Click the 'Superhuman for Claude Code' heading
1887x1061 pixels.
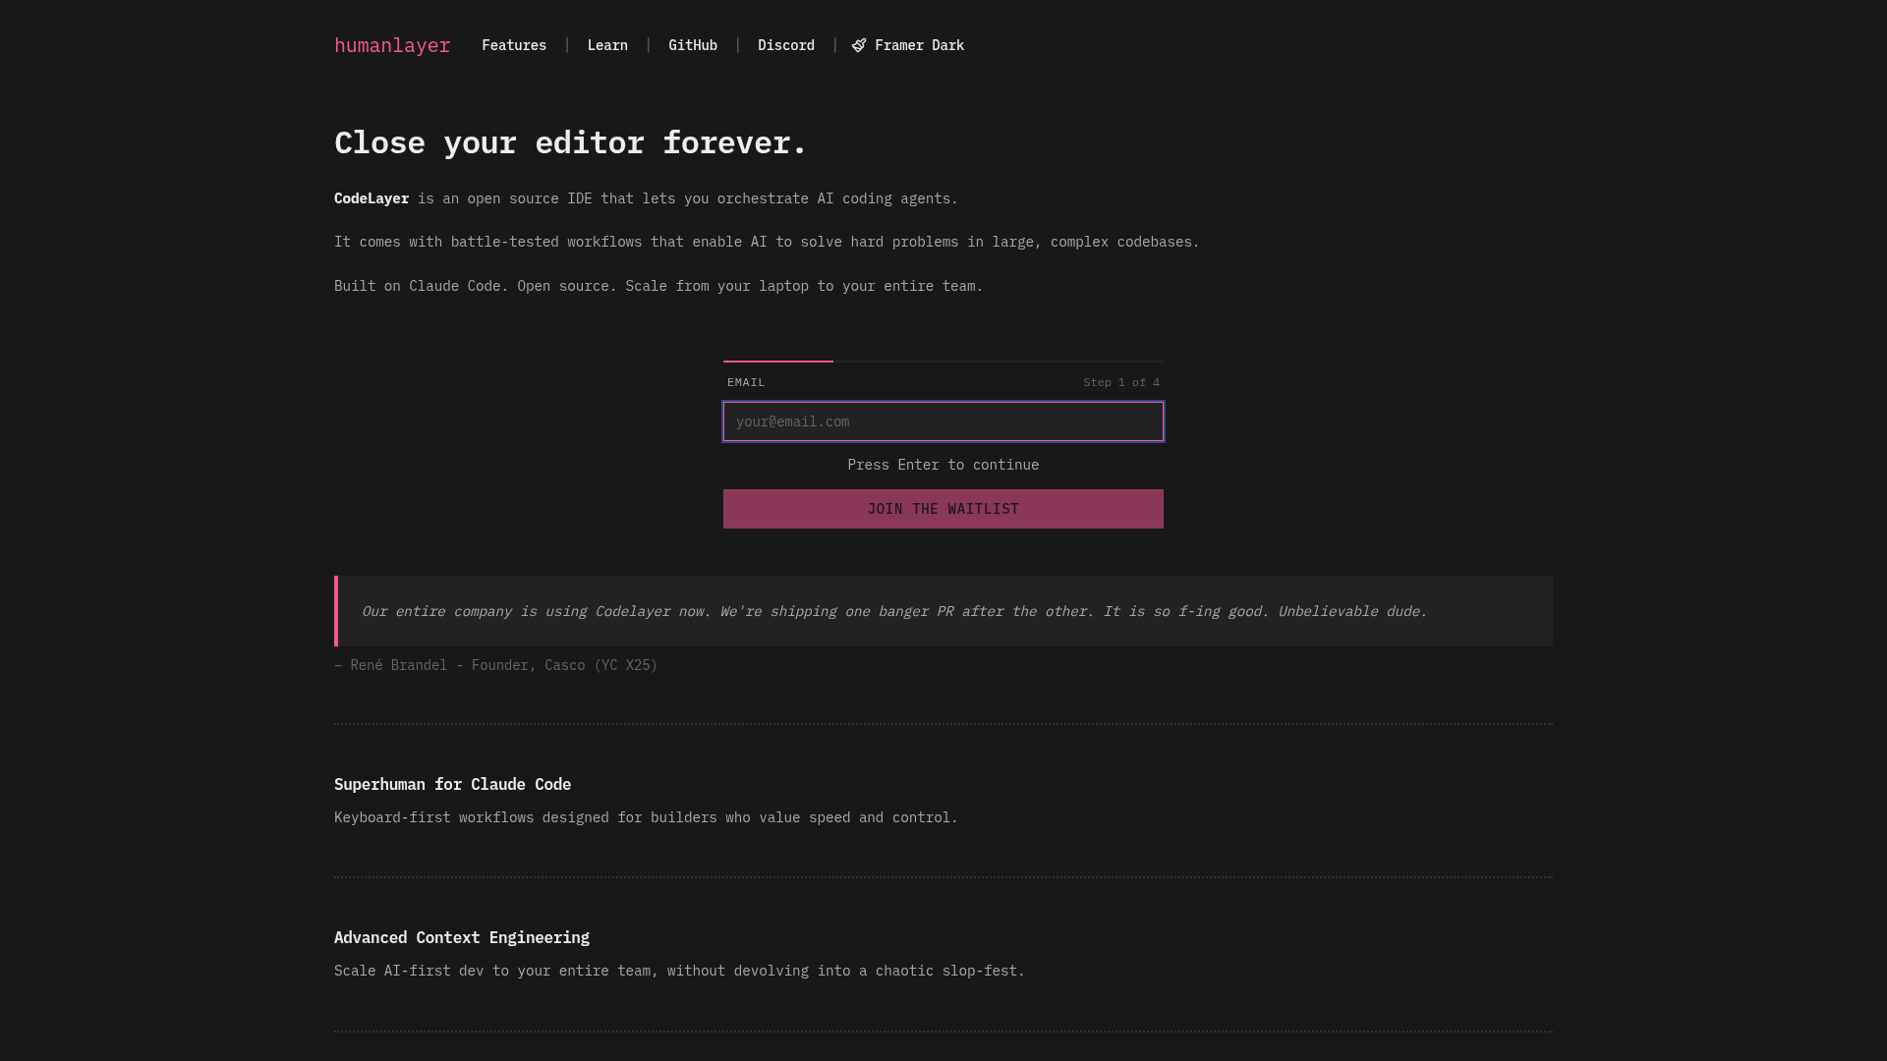(x=452, y=784)
